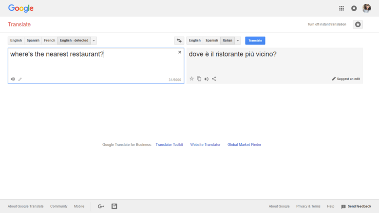Click the red Translate page title
This screenshot has height=213, width=379.
pos(19,24)
